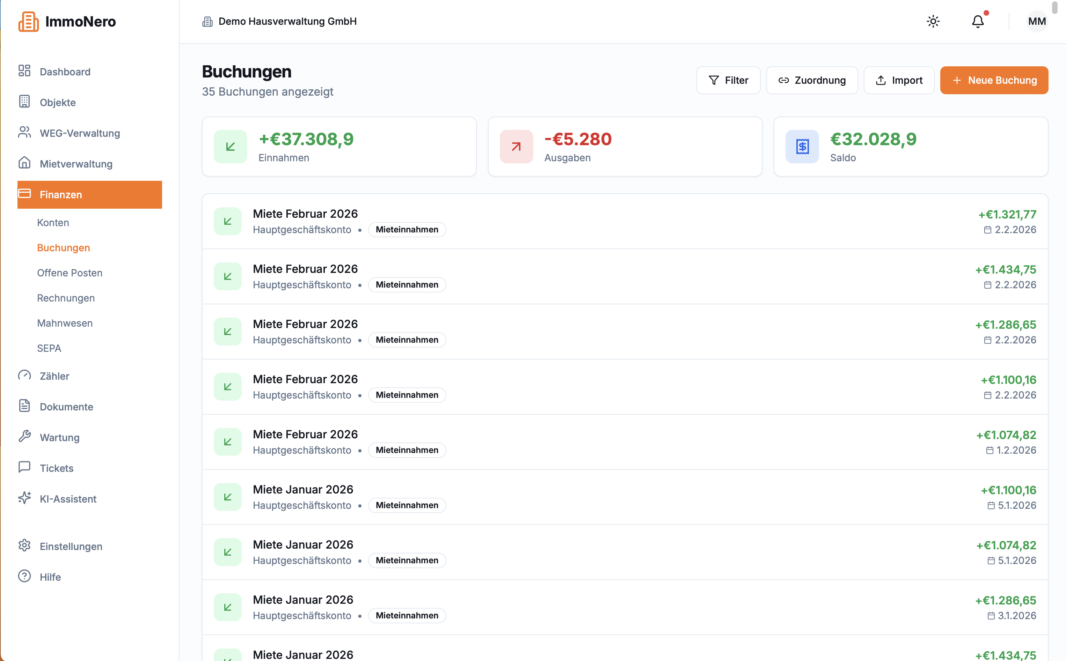The image size is (1066, 661).
Task: Click the Mietverwaltung house icon
Action: point(24,163)
